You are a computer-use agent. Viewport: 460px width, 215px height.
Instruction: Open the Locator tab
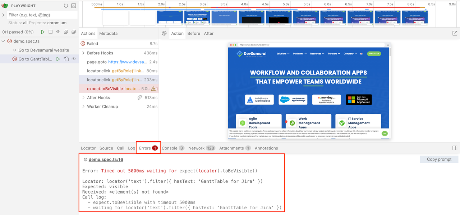coord(88,148)
